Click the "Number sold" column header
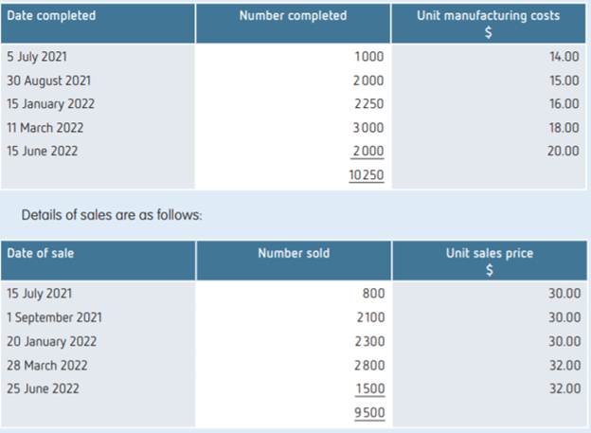 [x=294, y=253]
